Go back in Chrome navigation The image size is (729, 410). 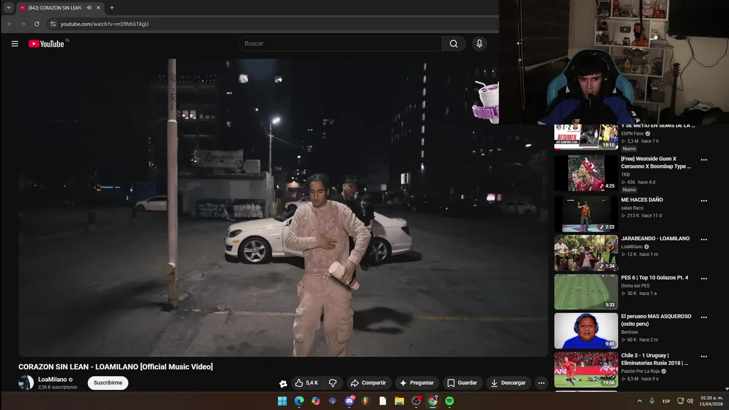click(x=9, y=24)
